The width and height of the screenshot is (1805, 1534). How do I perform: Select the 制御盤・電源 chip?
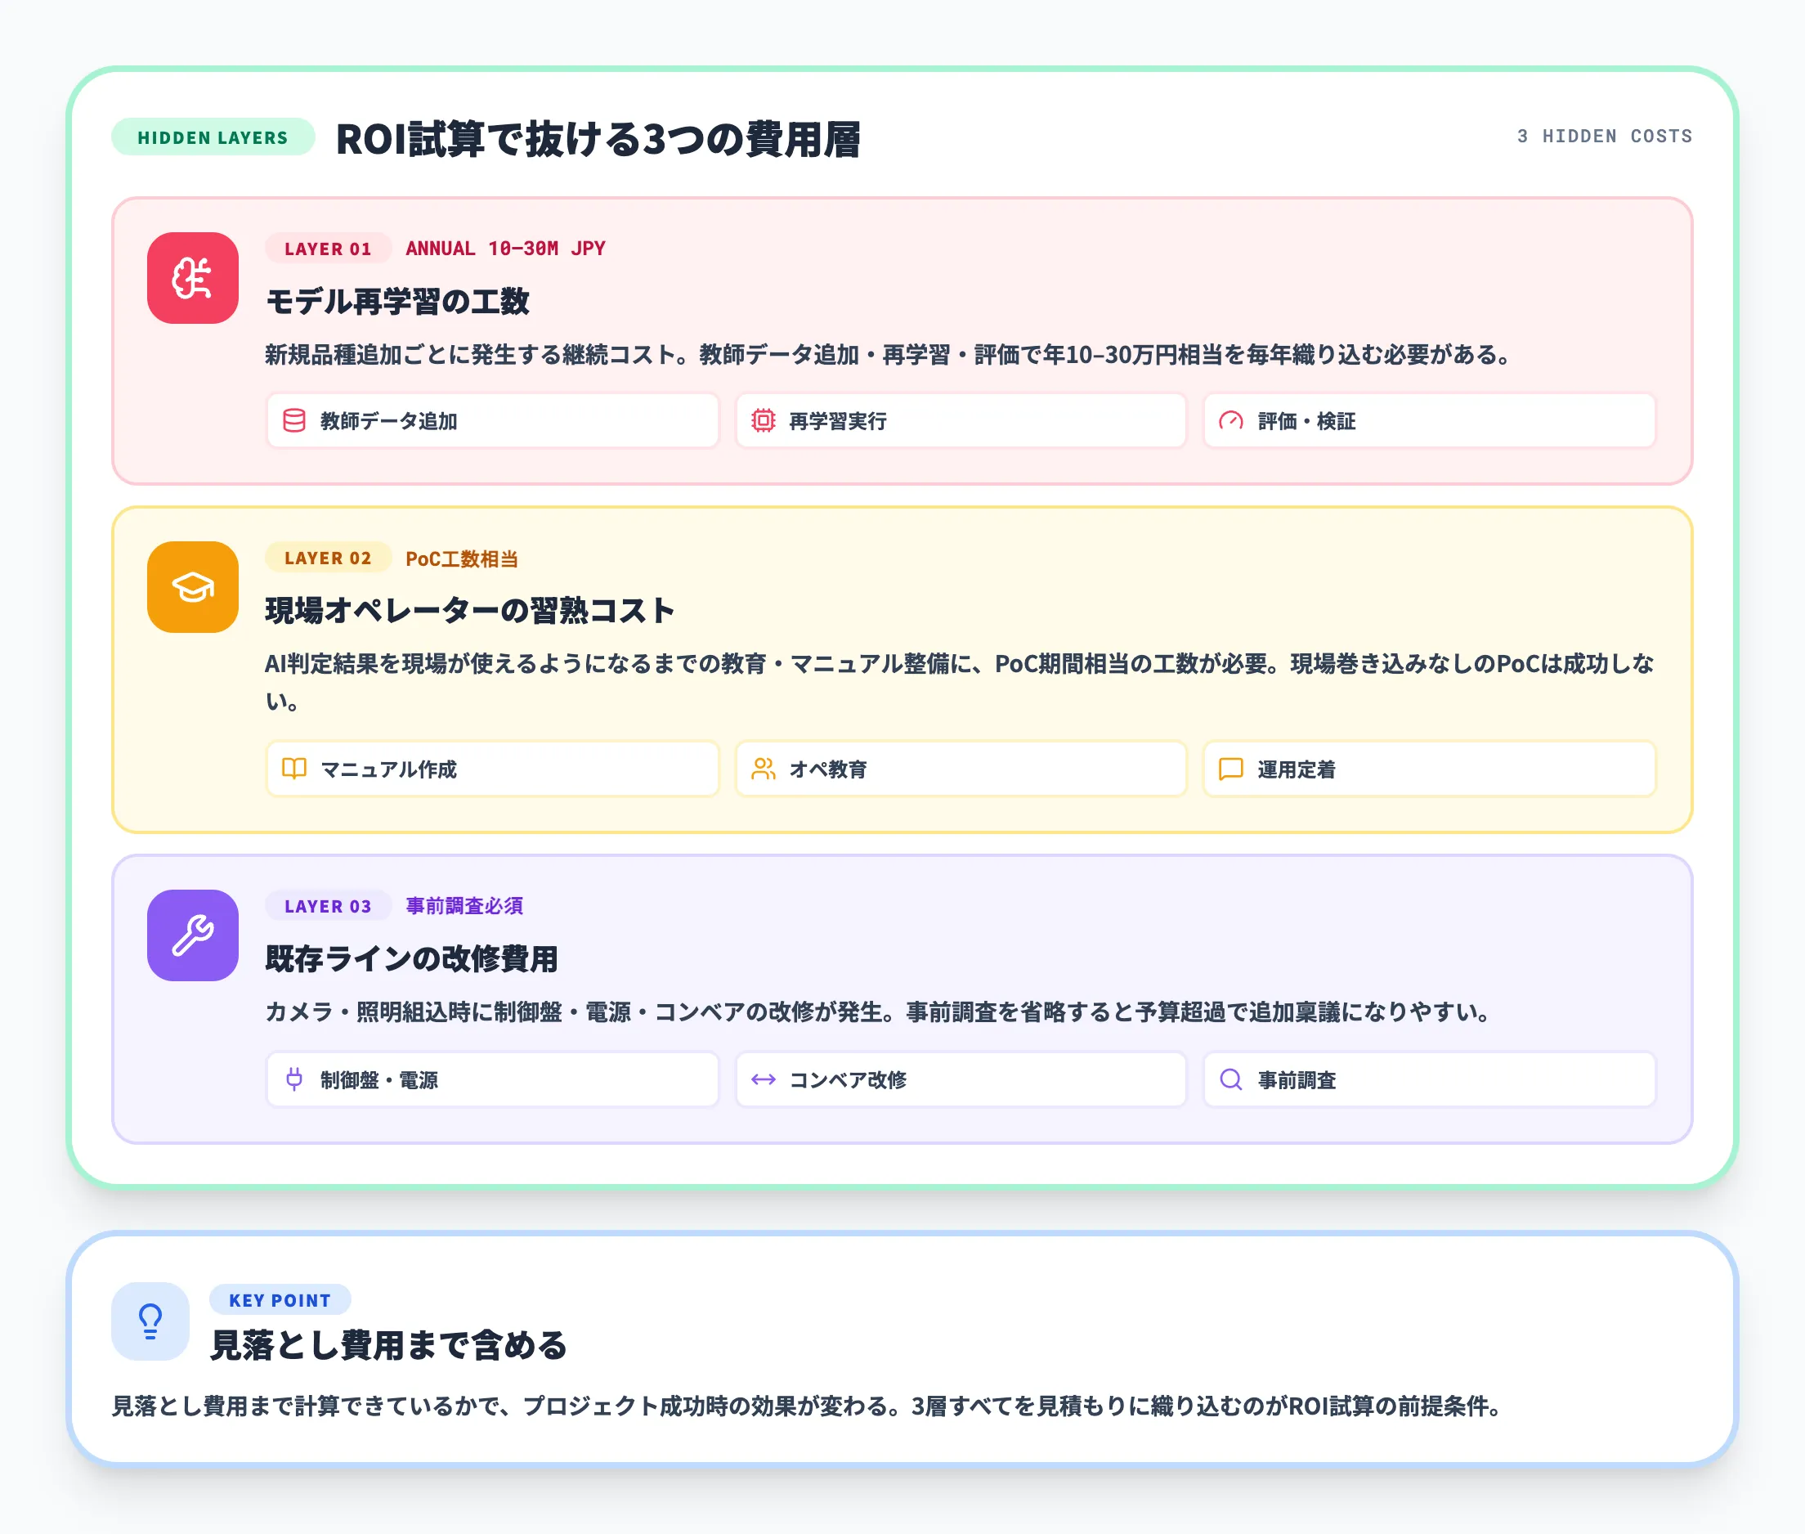point(492,1079)
